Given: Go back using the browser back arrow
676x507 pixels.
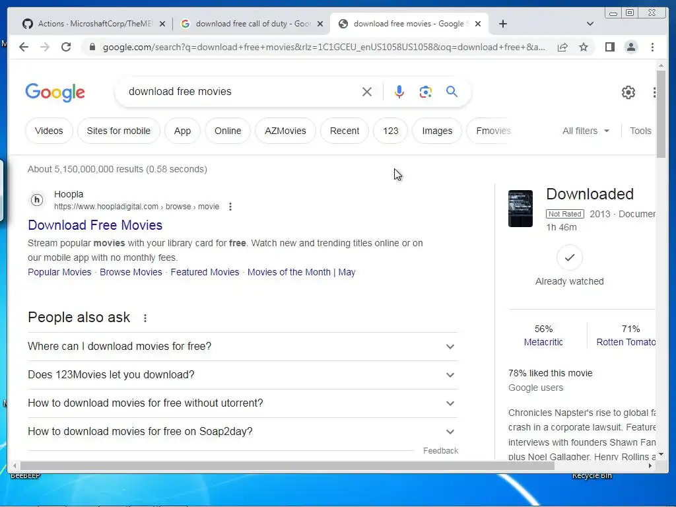Looking at the screenshot, I should pyautogui.click(x=24, y=47).
